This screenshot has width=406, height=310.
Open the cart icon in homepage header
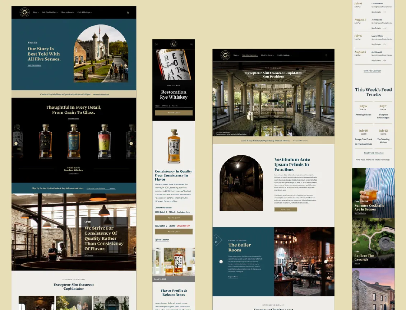(128, 13)
